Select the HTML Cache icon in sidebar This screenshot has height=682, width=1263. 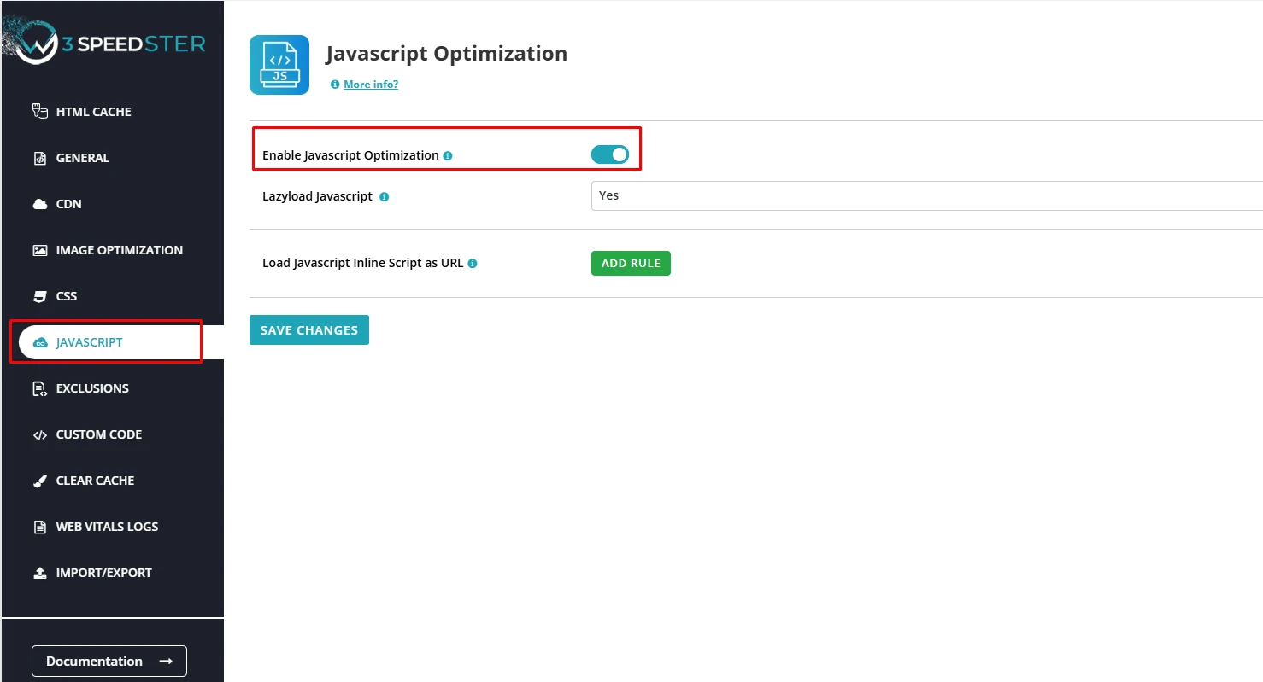pyautogui.click(x=39, y=111)
